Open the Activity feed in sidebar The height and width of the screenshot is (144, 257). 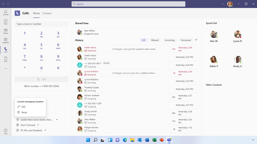tap(6, 13)
